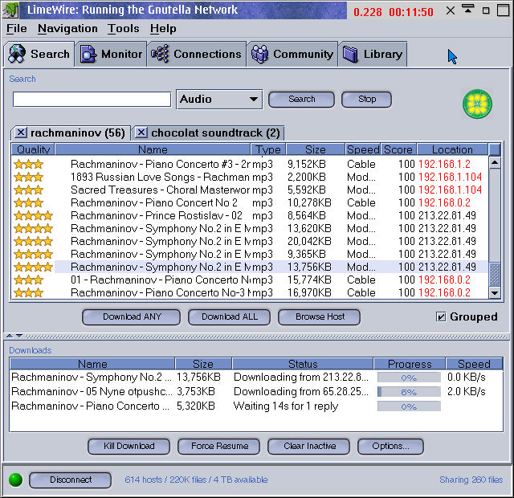This screenshot has width=514, height=498.
Task: Close the rachmaninov search results tab
Action: point(21,133)
